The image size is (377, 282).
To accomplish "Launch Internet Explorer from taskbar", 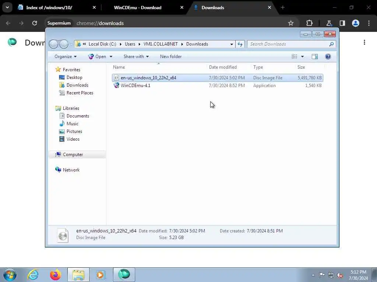I will coord(33,275).
